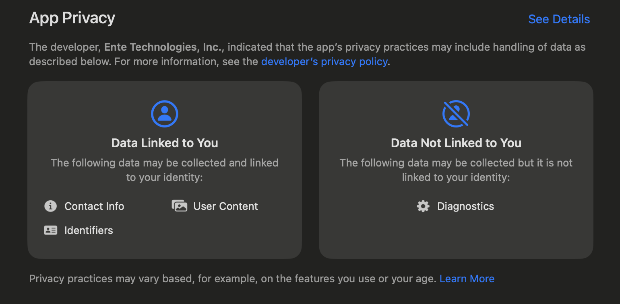Select the Identifiers label
The image size is (620, 304).
[x=89, y=230]
